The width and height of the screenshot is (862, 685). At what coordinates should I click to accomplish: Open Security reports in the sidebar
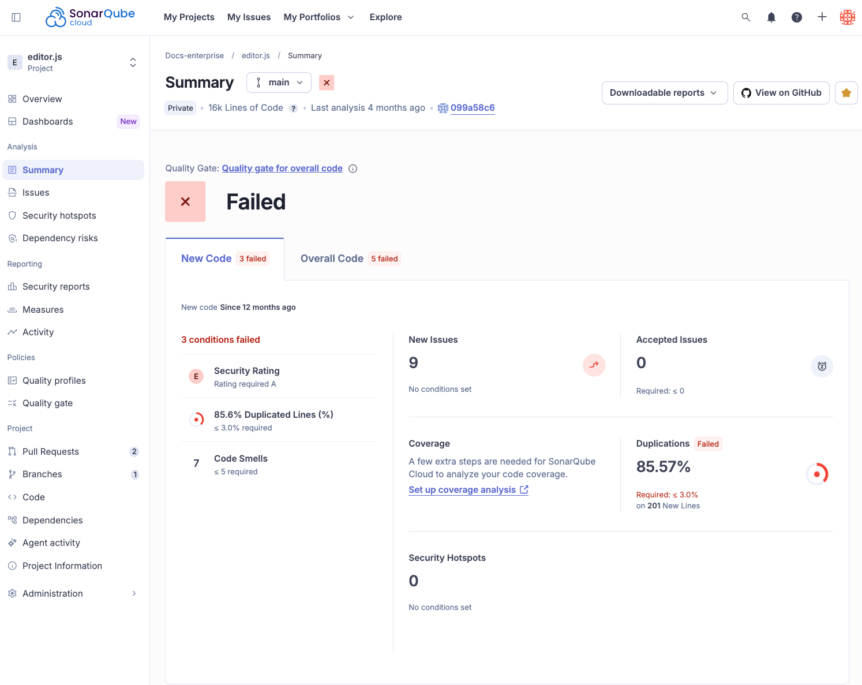click(73, 287)
